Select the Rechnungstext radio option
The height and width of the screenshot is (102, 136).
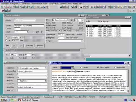(x=98, y=67)
